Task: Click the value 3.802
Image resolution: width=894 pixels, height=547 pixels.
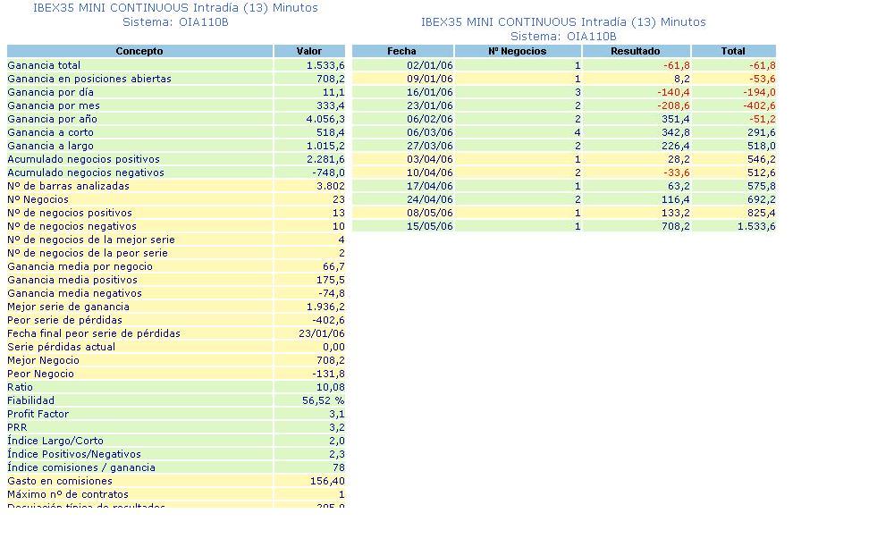Action: [x=331, y=186]
